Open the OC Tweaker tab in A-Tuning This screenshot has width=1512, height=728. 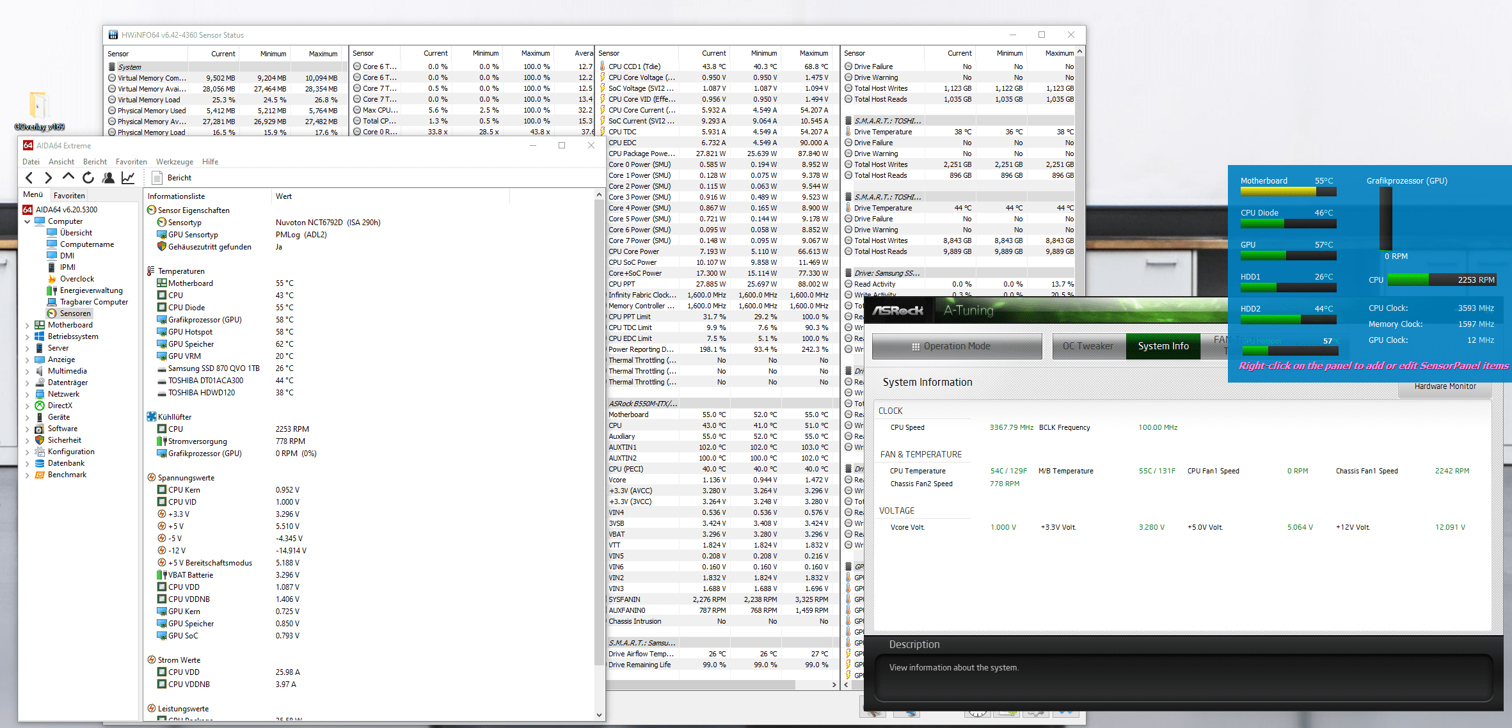tap(1088, 346)
